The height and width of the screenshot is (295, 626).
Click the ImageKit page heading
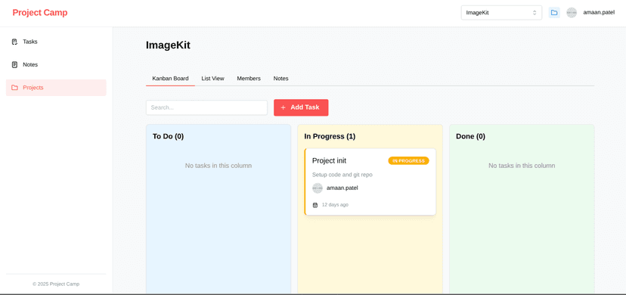[168, 45]
